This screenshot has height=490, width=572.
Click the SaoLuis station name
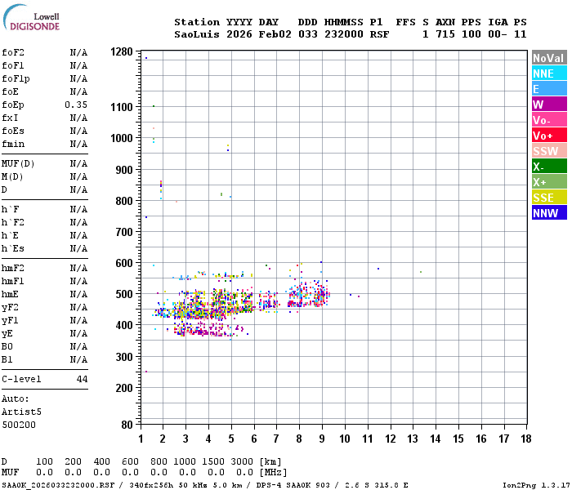coord(197,34)
